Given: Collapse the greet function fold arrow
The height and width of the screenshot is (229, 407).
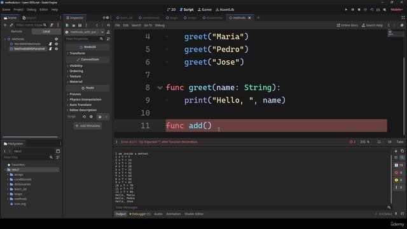Looking at the screenshot, I should 160,88.
